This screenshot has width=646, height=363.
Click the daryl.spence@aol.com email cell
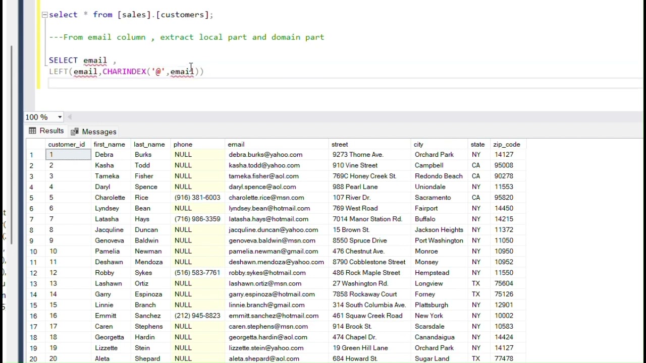(277, 187)
